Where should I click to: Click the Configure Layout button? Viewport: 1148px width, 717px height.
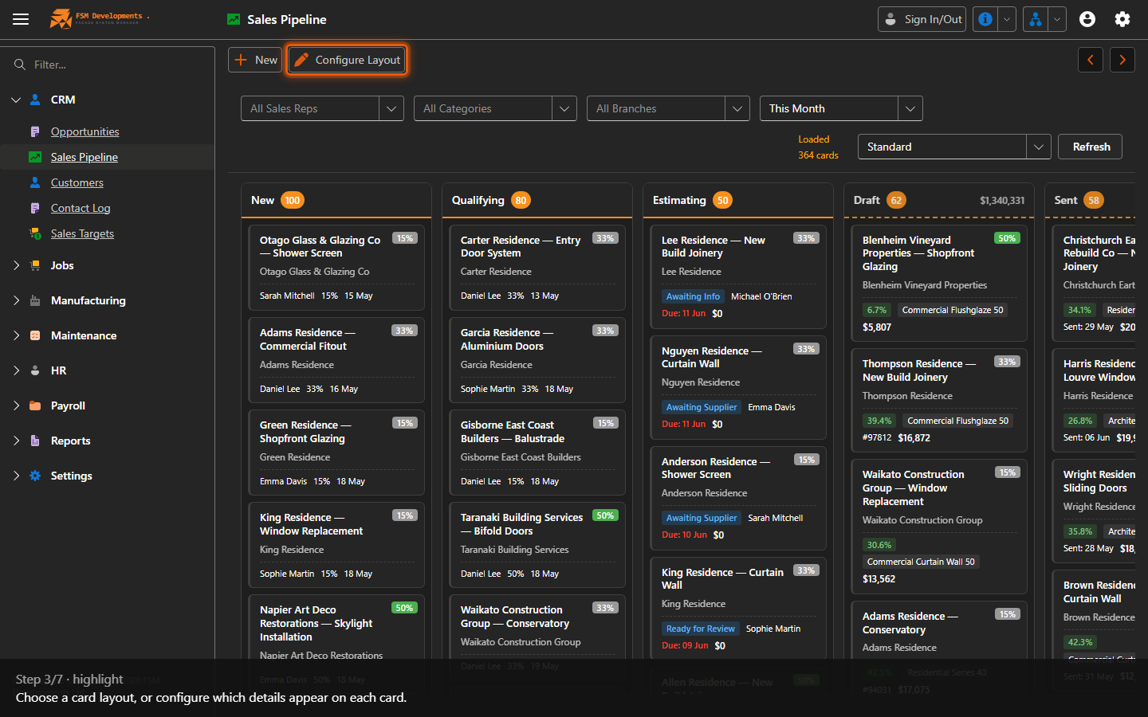347,60
